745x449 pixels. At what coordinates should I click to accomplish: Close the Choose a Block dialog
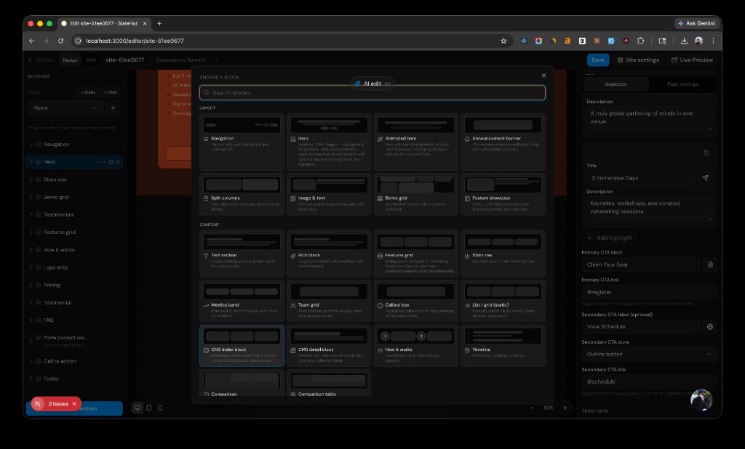click(543, 76)
